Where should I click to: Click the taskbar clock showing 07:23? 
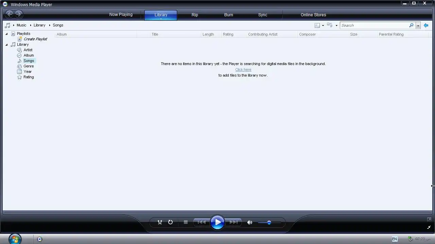(x=423, y=239)
